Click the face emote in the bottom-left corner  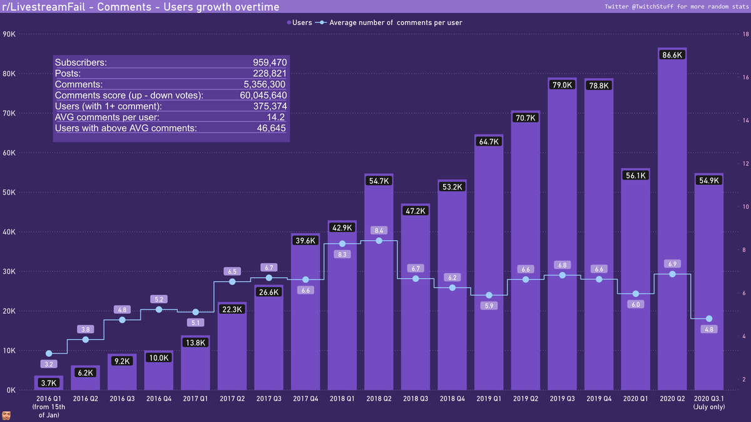click(6, 415)
